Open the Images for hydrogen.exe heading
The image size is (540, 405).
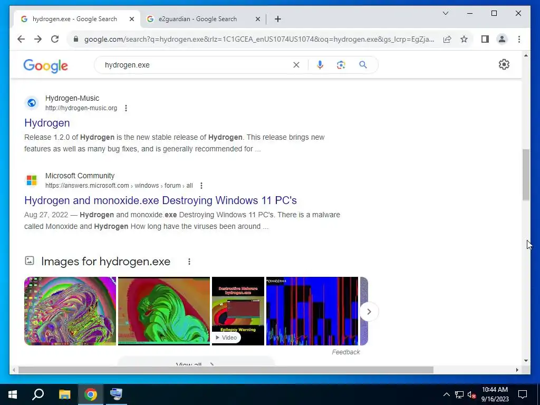105,262
